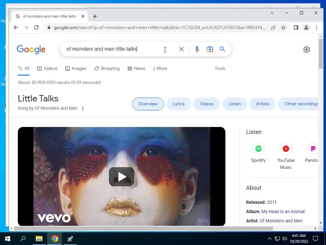Switch to Shopping results tab

click(x=107, y=69)
